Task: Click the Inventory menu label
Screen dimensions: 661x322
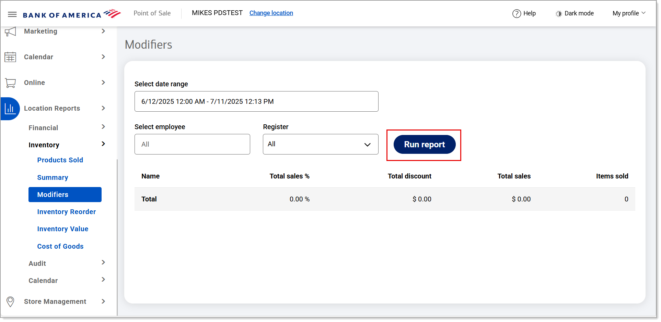Action: [x=44, y=145]
